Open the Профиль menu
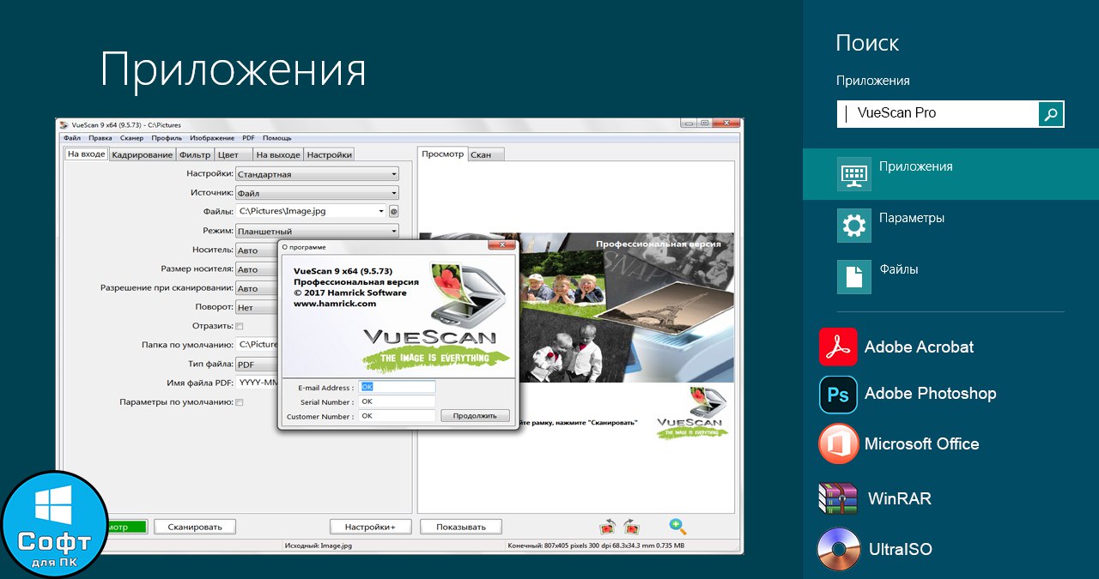 (x=167, y=137)
